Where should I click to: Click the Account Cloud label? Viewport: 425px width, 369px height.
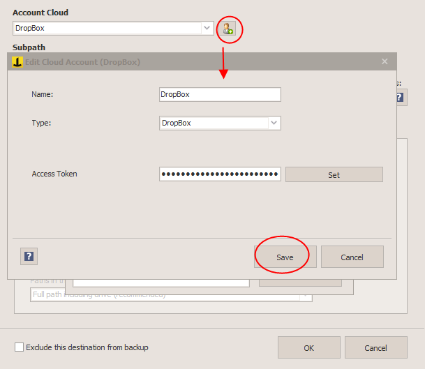[40, 13]
